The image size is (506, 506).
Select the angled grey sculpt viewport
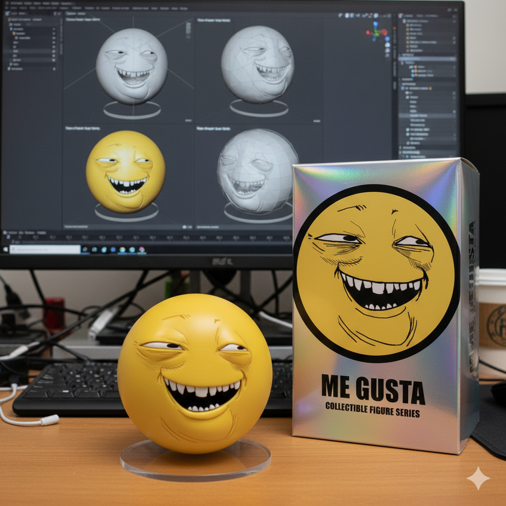[258, 69]
